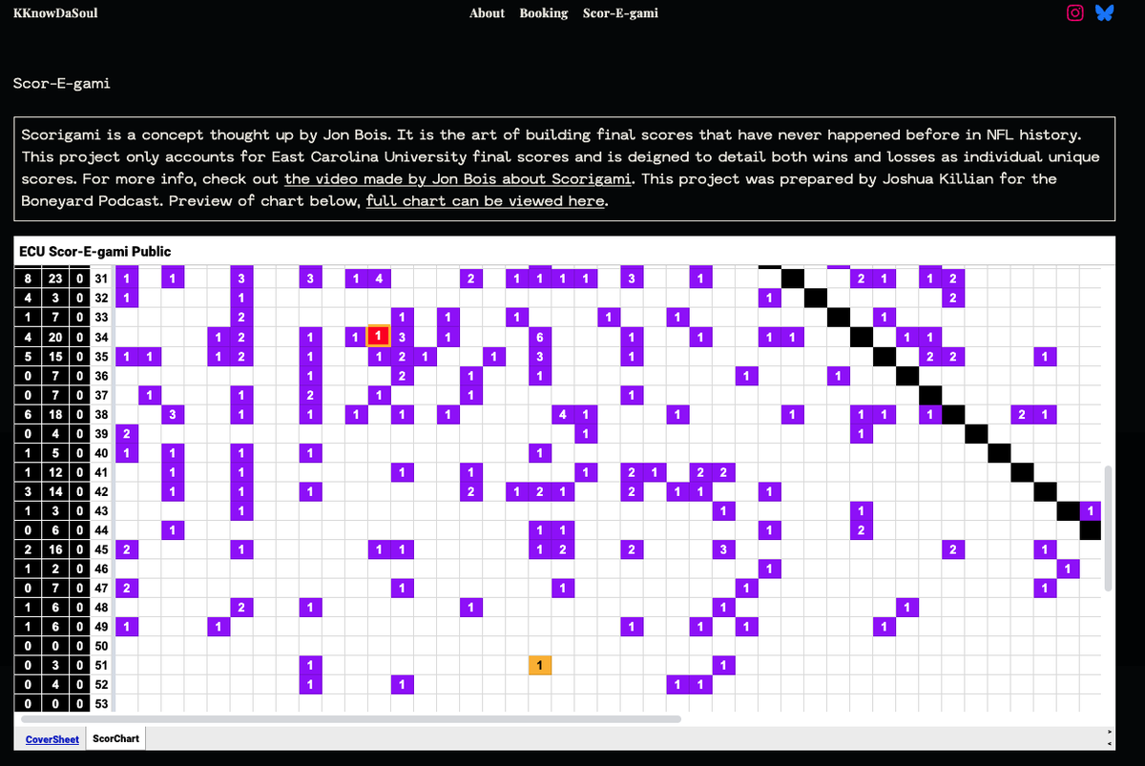This screenshot has height=766, width=1145.
Task: Select the cell '23' in row 31
Action: point(55,279)
